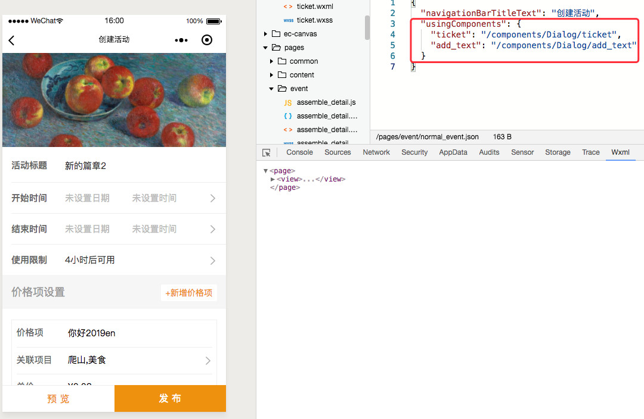
Task: Open the three-dot menu in the simulator header
Action: (x=181, y=40)
